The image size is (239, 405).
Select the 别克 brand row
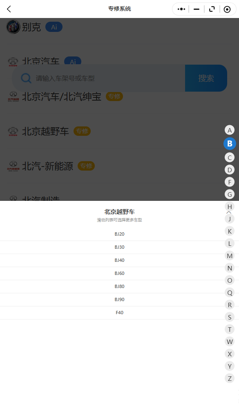(119, 27)
